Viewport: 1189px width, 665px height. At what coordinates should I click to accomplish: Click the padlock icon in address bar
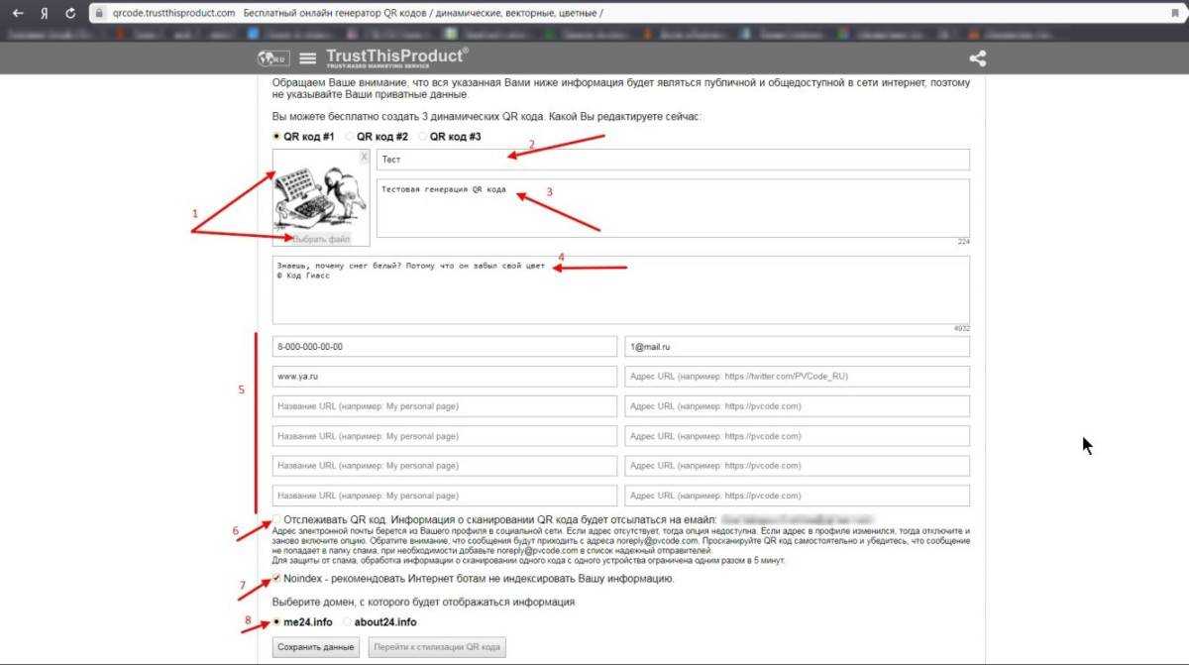(98, 14)
